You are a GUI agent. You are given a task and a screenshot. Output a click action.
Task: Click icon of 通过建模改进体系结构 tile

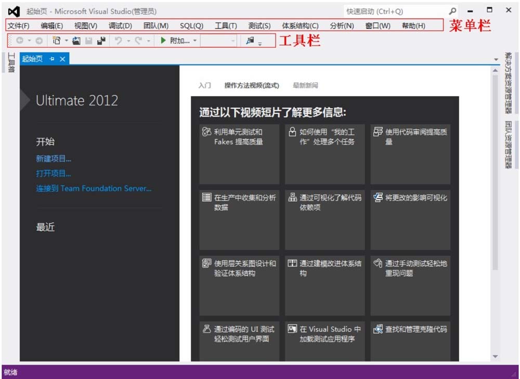click(x=292, y=263)
